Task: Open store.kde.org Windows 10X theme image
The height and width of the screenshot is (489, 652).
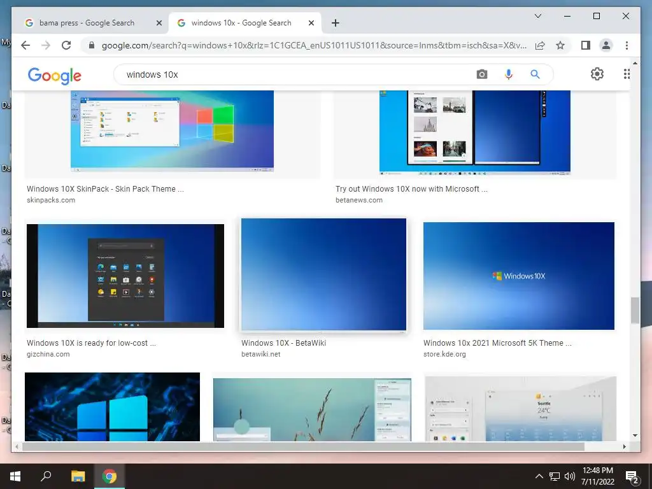Action: point(518,276)
